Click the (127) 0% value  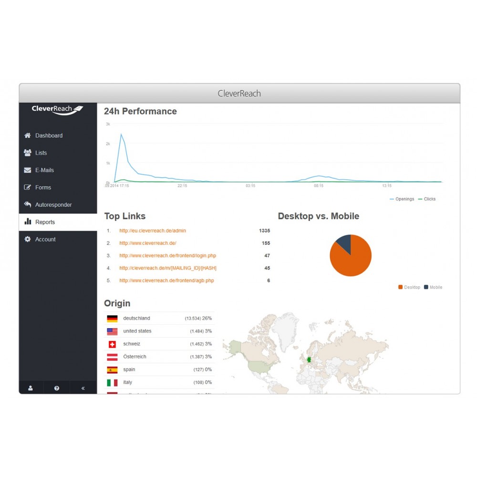point(203,369)
